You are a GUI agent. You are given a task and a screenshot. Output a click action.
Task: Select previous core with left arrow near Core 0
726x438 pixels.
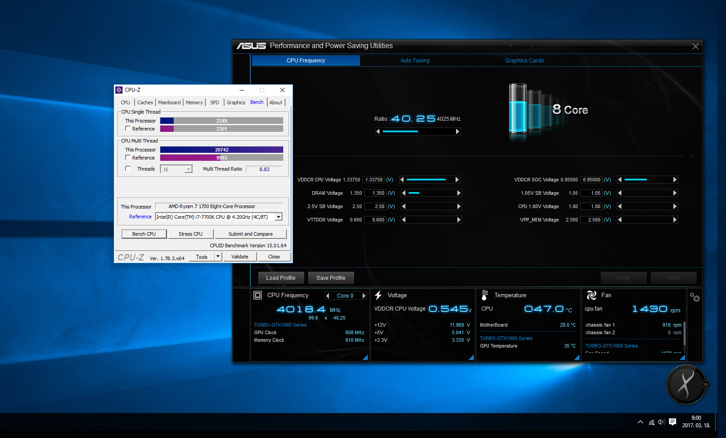coord(328,295)
